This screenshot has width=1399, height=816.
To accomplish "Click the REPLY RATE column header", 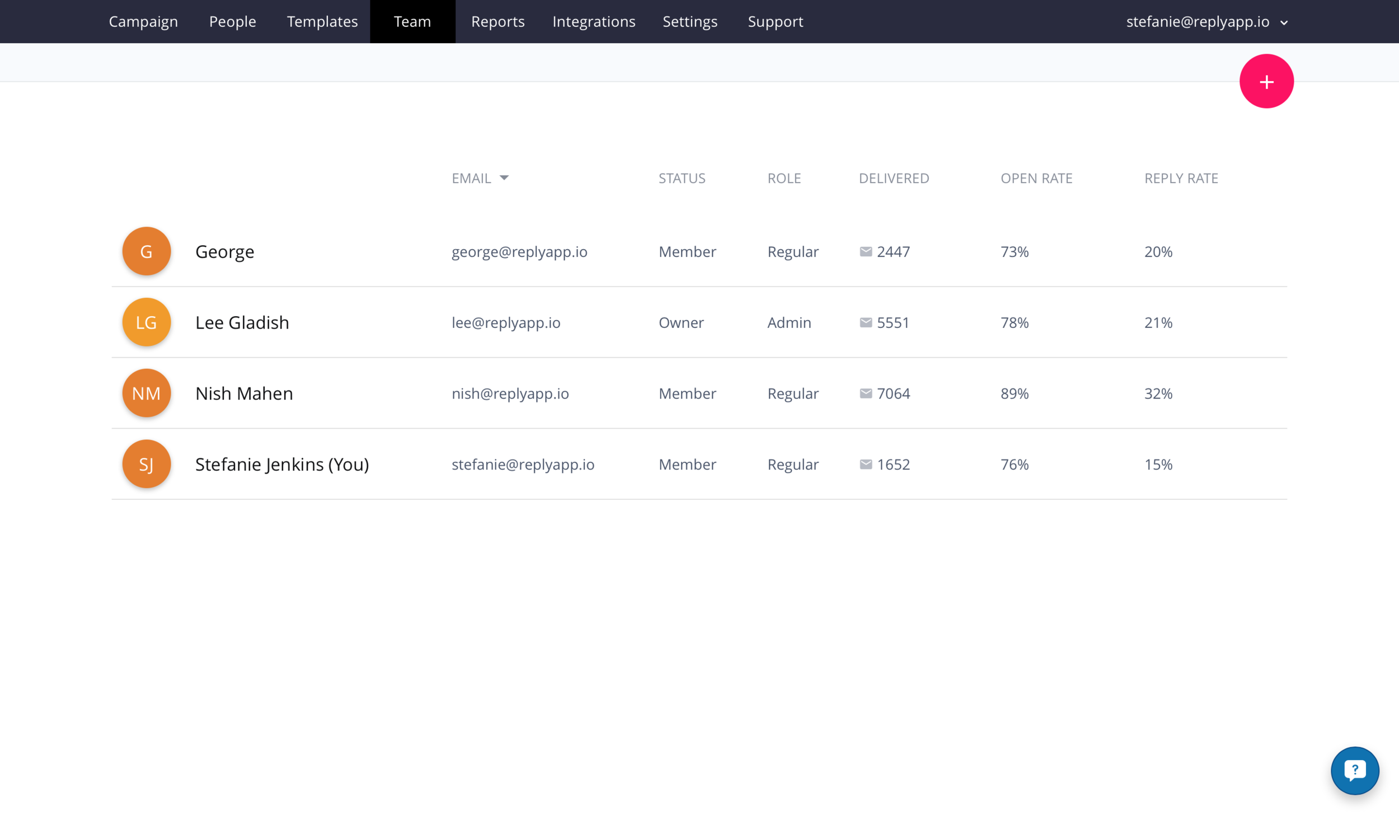I will tap(1181, 179).
